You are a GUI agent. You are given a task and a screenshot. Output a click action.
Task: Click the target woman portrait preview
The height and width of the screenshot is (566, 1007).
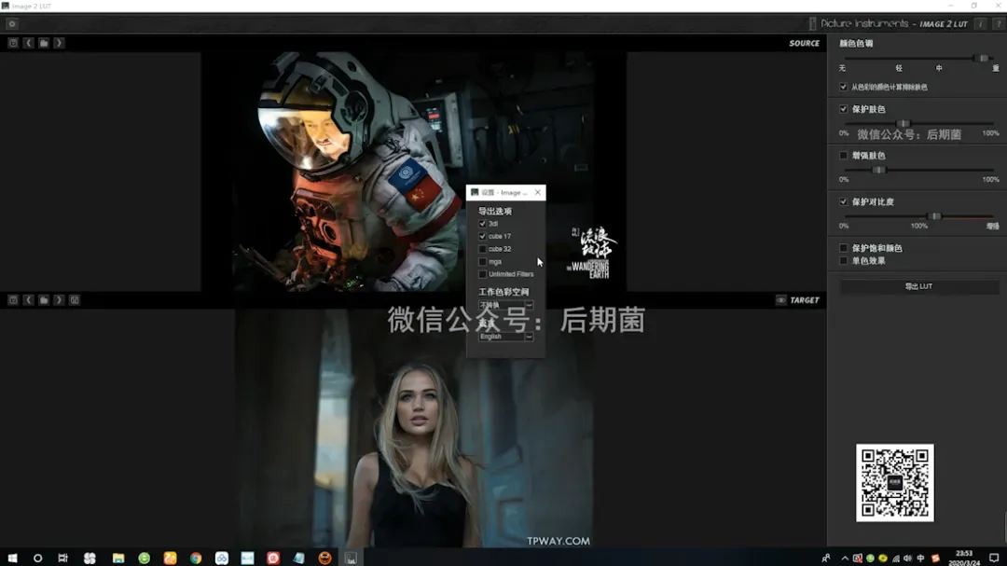pos(414,429)
